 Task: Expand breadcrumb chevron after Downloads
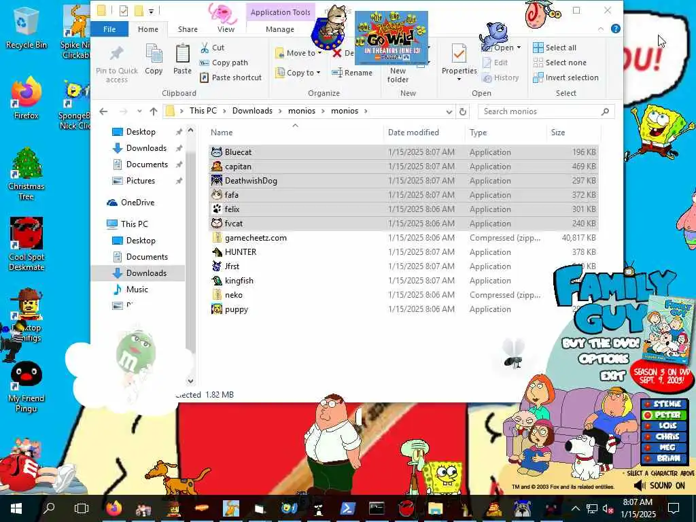281,111
